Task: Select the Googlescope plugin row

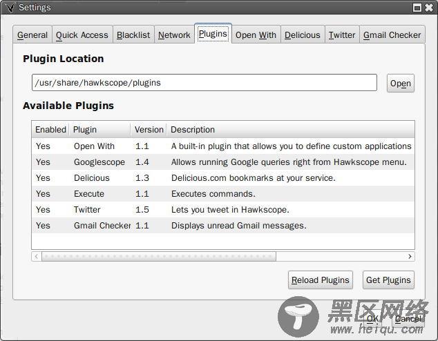Action: [x=223, y=162]
